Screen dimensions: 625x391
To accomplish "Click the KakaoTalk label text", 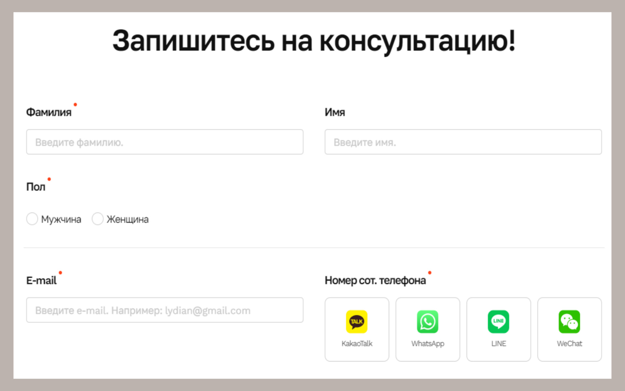I will tap(357, 343).
